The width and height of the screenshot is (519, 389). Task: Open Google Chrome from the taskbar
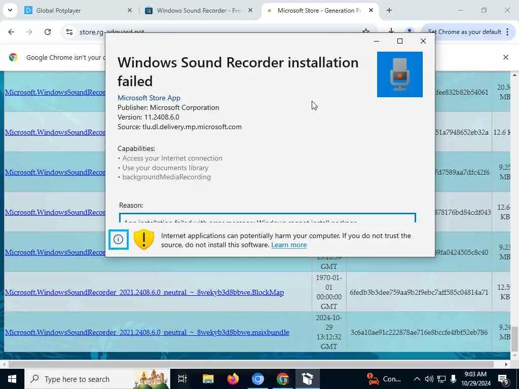[283, 379]
